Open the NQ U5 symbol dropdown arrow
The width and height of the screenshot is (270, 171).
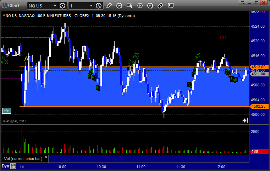(x=55, y=6)
